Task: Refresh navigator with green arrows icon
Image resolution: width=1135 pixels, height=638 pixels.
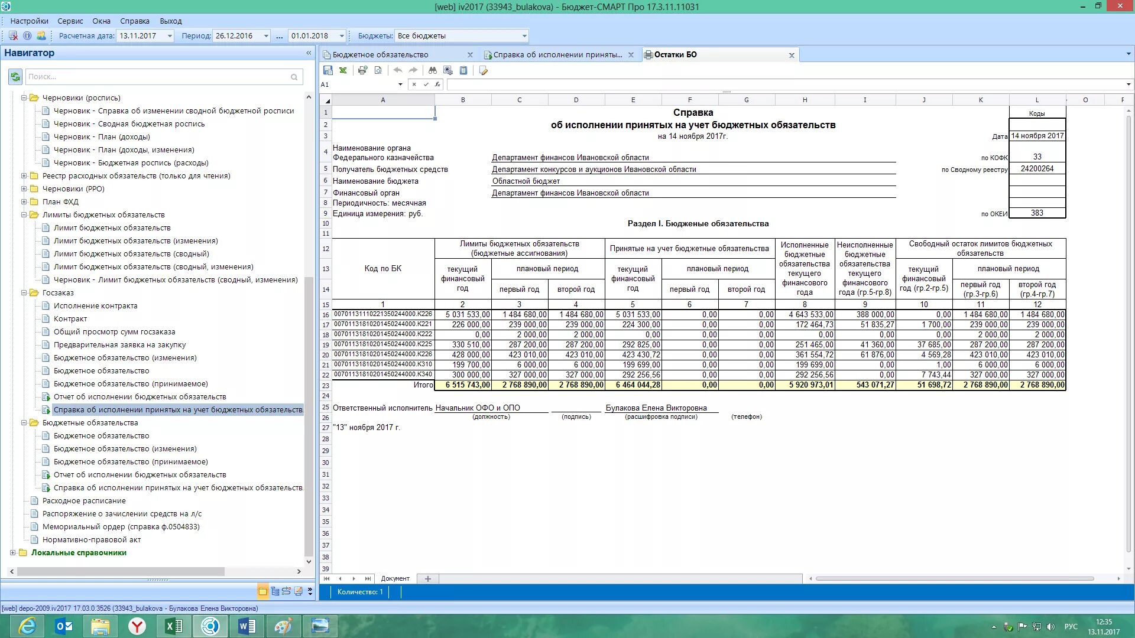Action: [15, 77]
